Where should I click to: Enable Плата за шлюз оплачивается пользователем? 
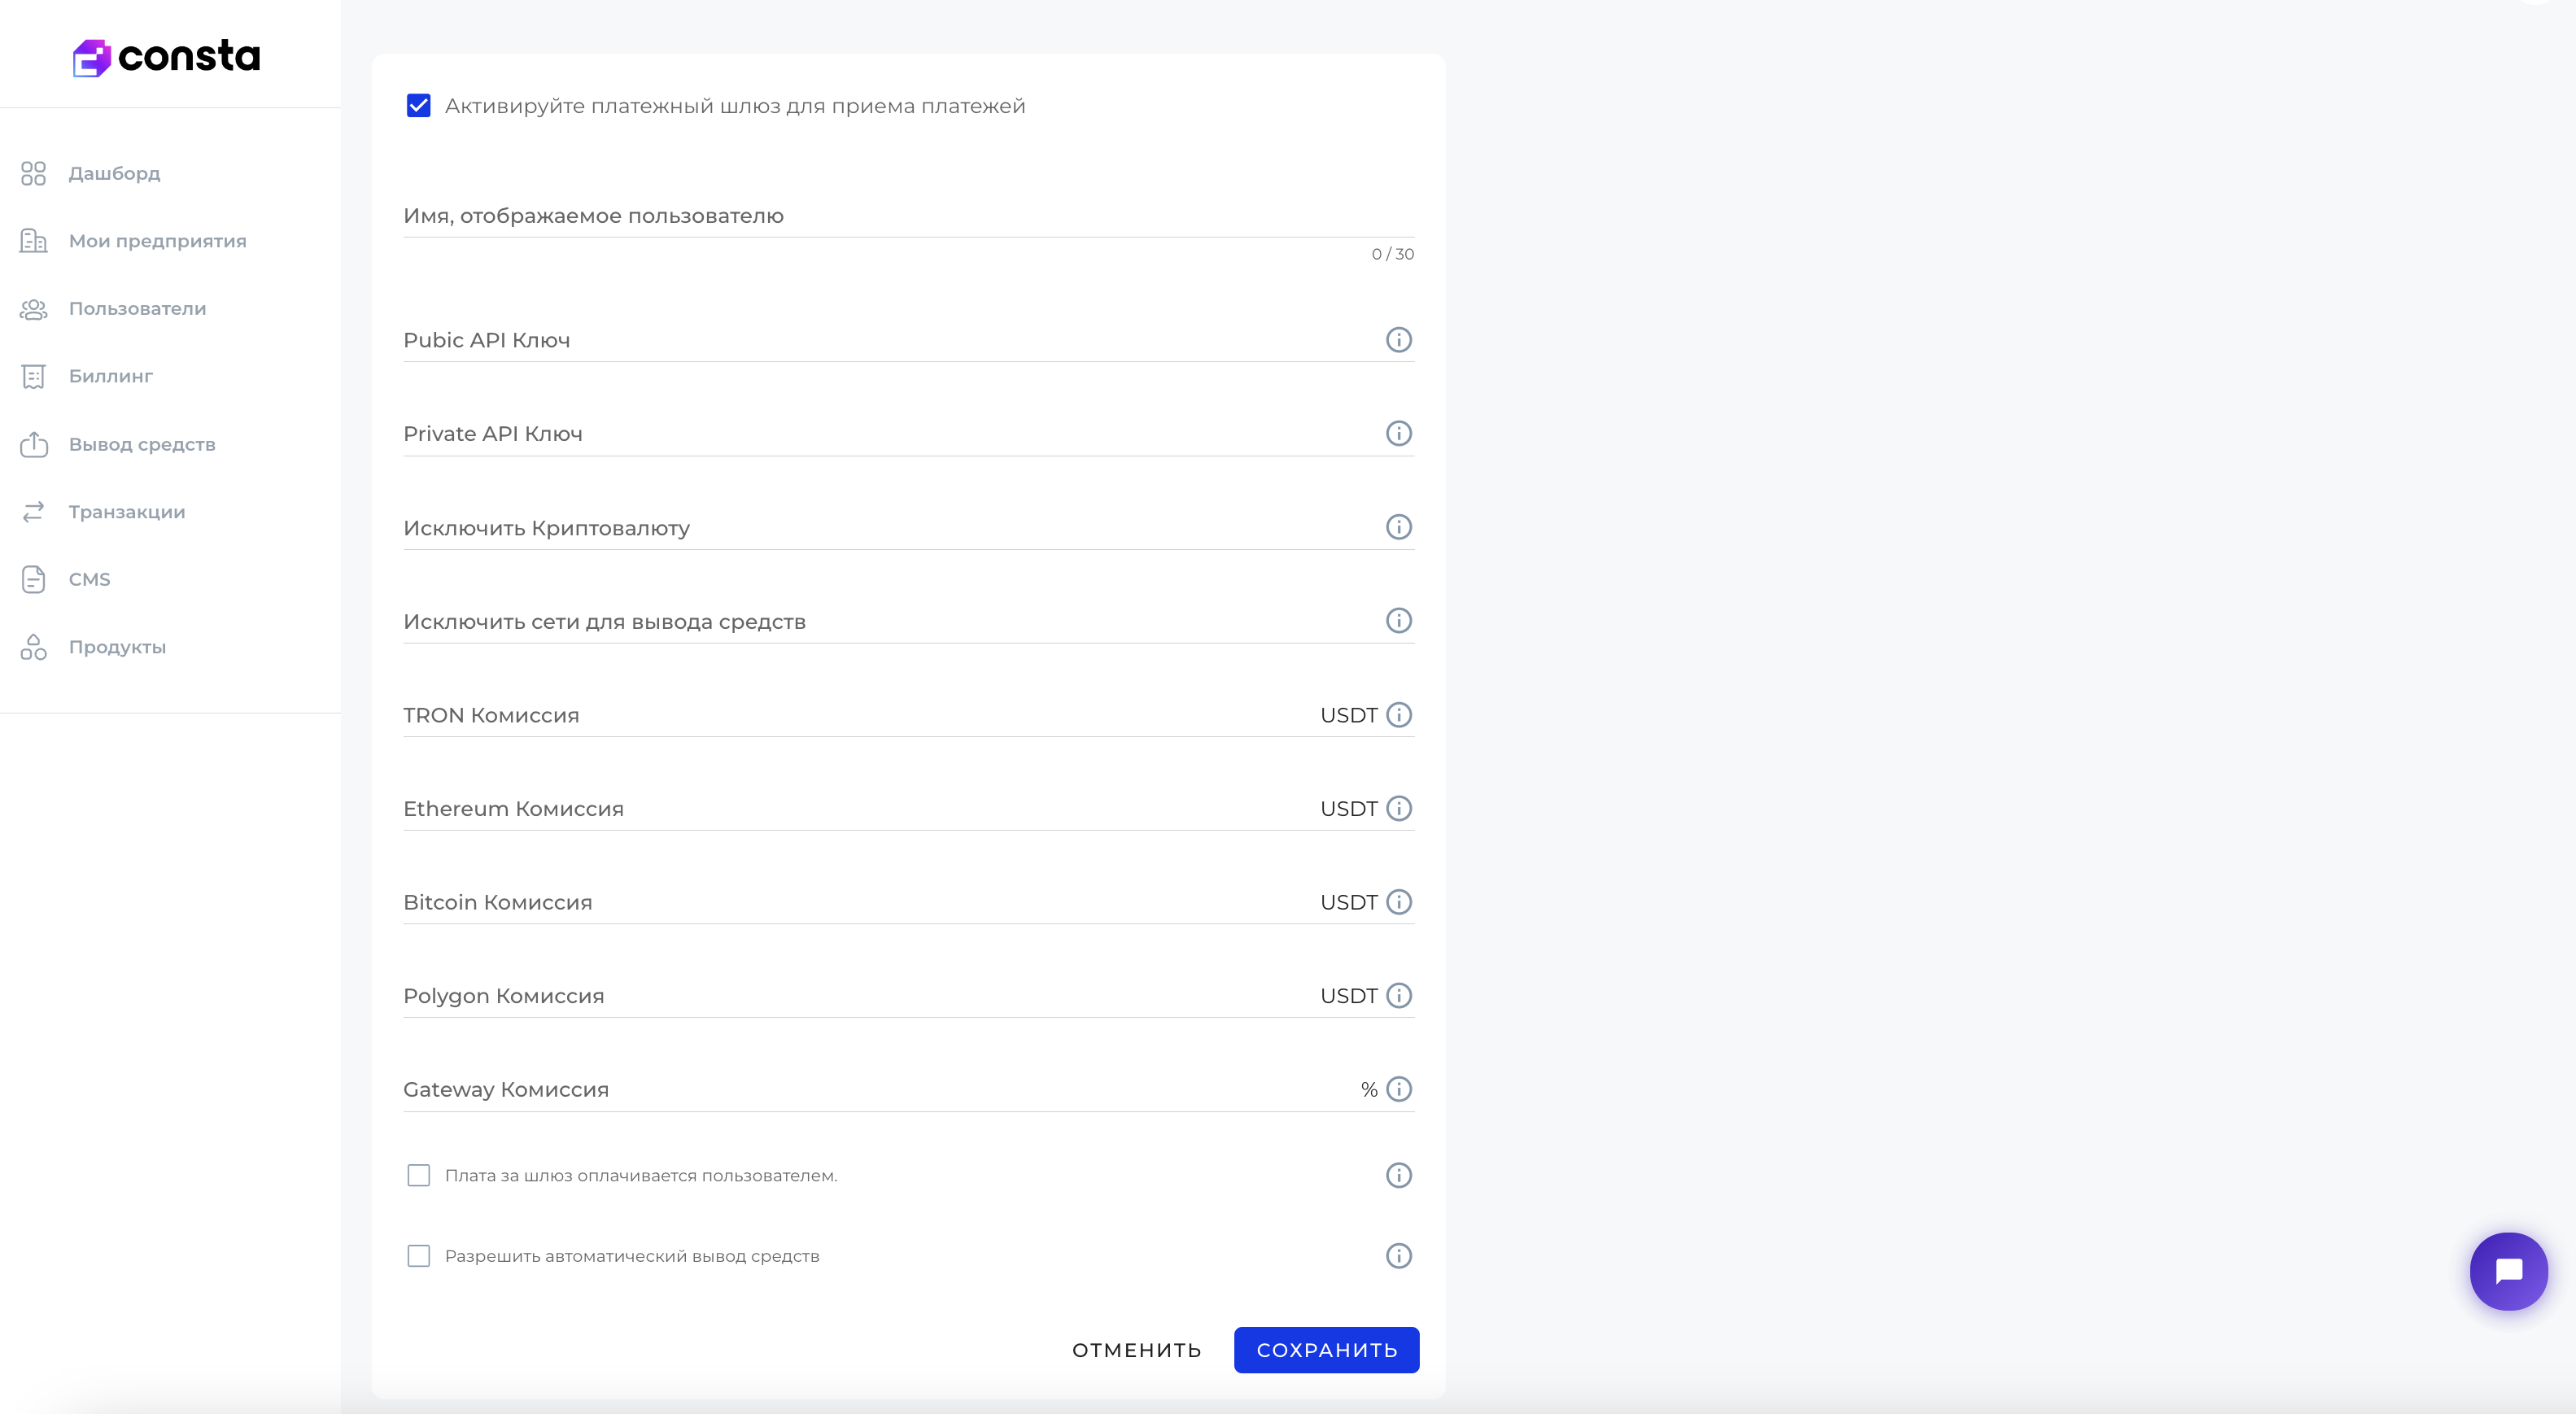tap(418, 1175)
